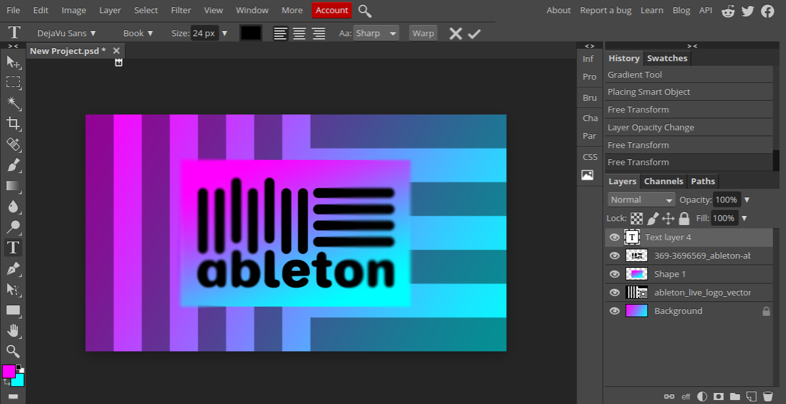Click the magenta foreground color swatch
This screenshot has height=404, width=786.
[9, 371]
